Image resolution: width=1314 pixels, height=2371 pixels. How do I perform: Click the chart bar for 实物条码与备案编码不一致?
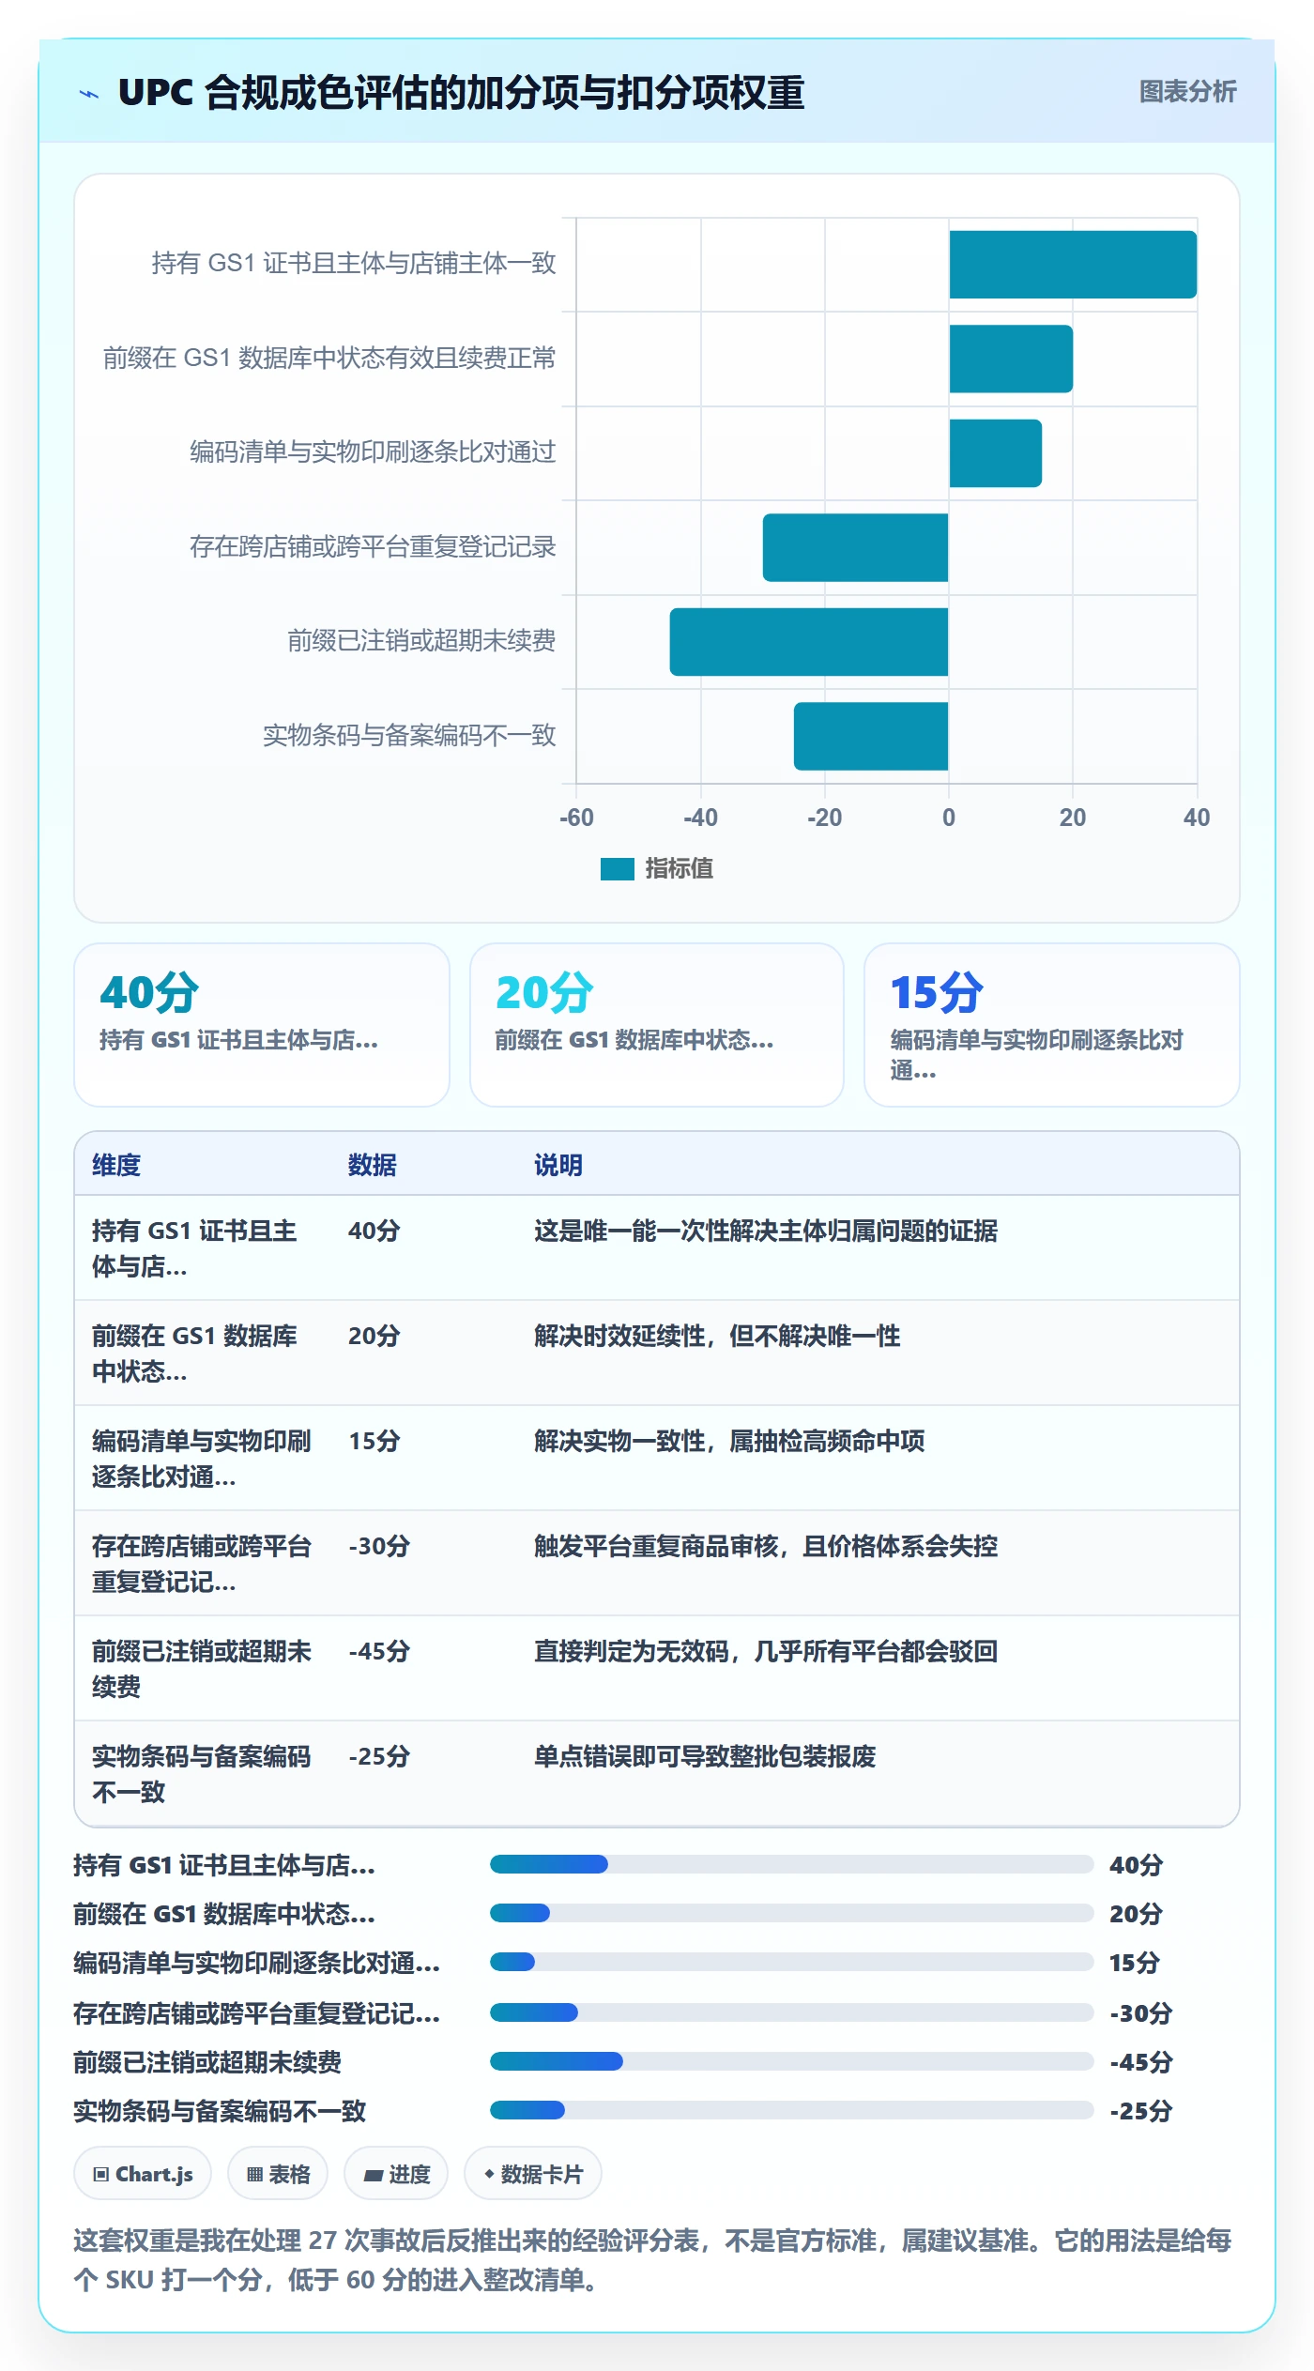click(x=871, y=736)
